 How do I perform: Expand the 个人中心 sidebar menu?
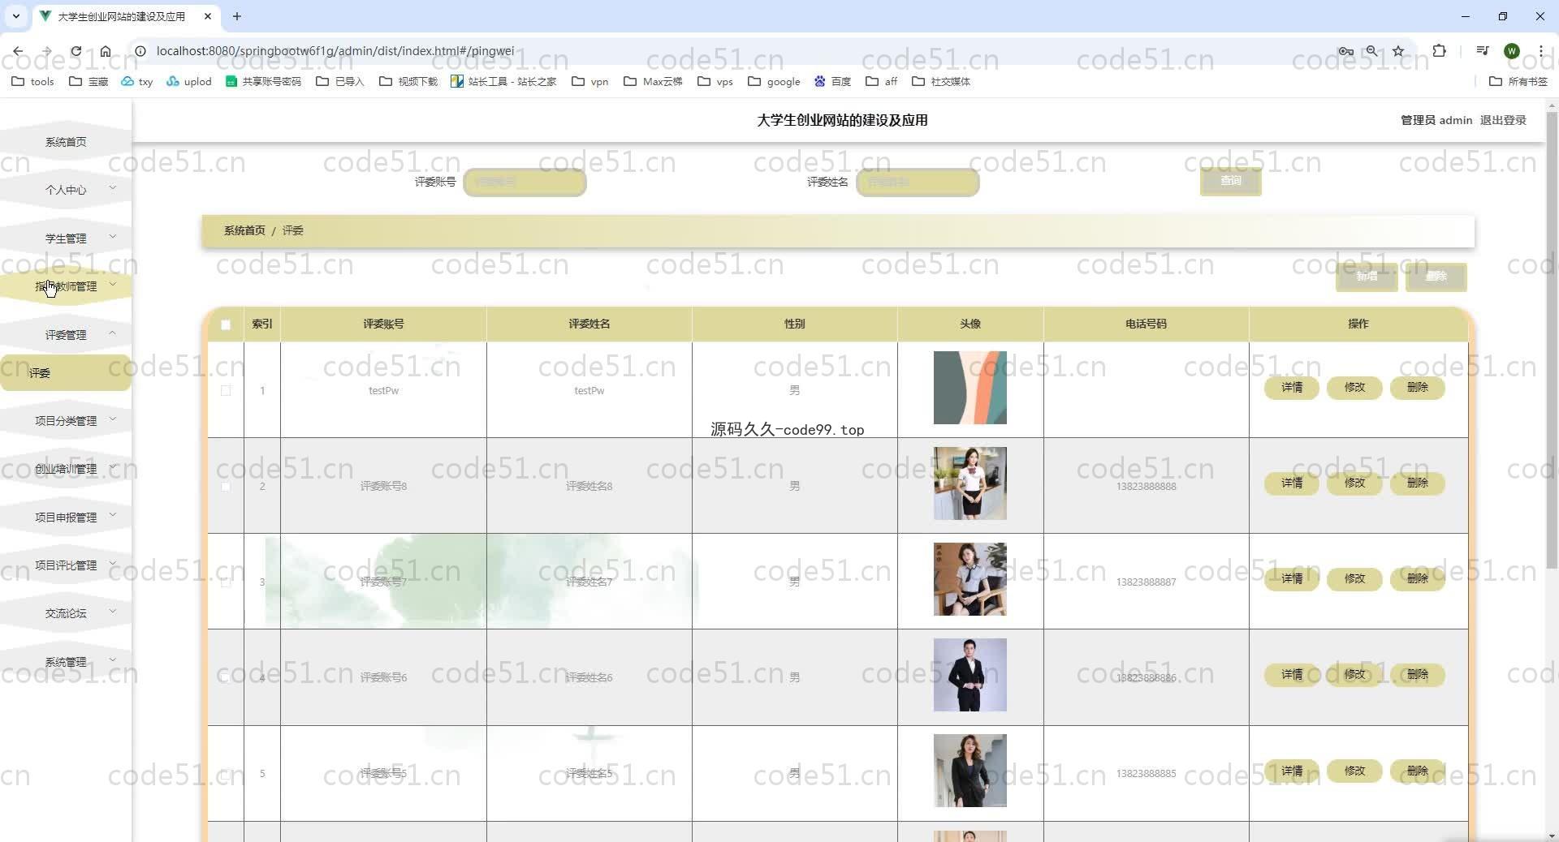tap(66, 190)
